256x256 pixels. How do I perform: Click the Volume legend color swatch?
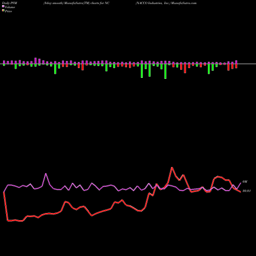(x=3, y=7)
